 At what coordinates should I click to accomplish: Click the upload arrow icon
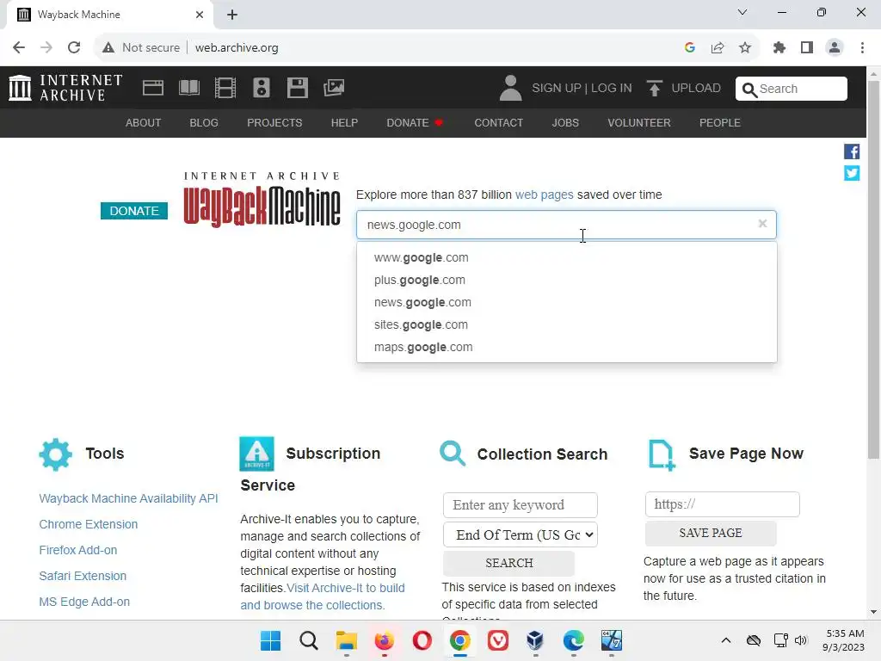654,89
